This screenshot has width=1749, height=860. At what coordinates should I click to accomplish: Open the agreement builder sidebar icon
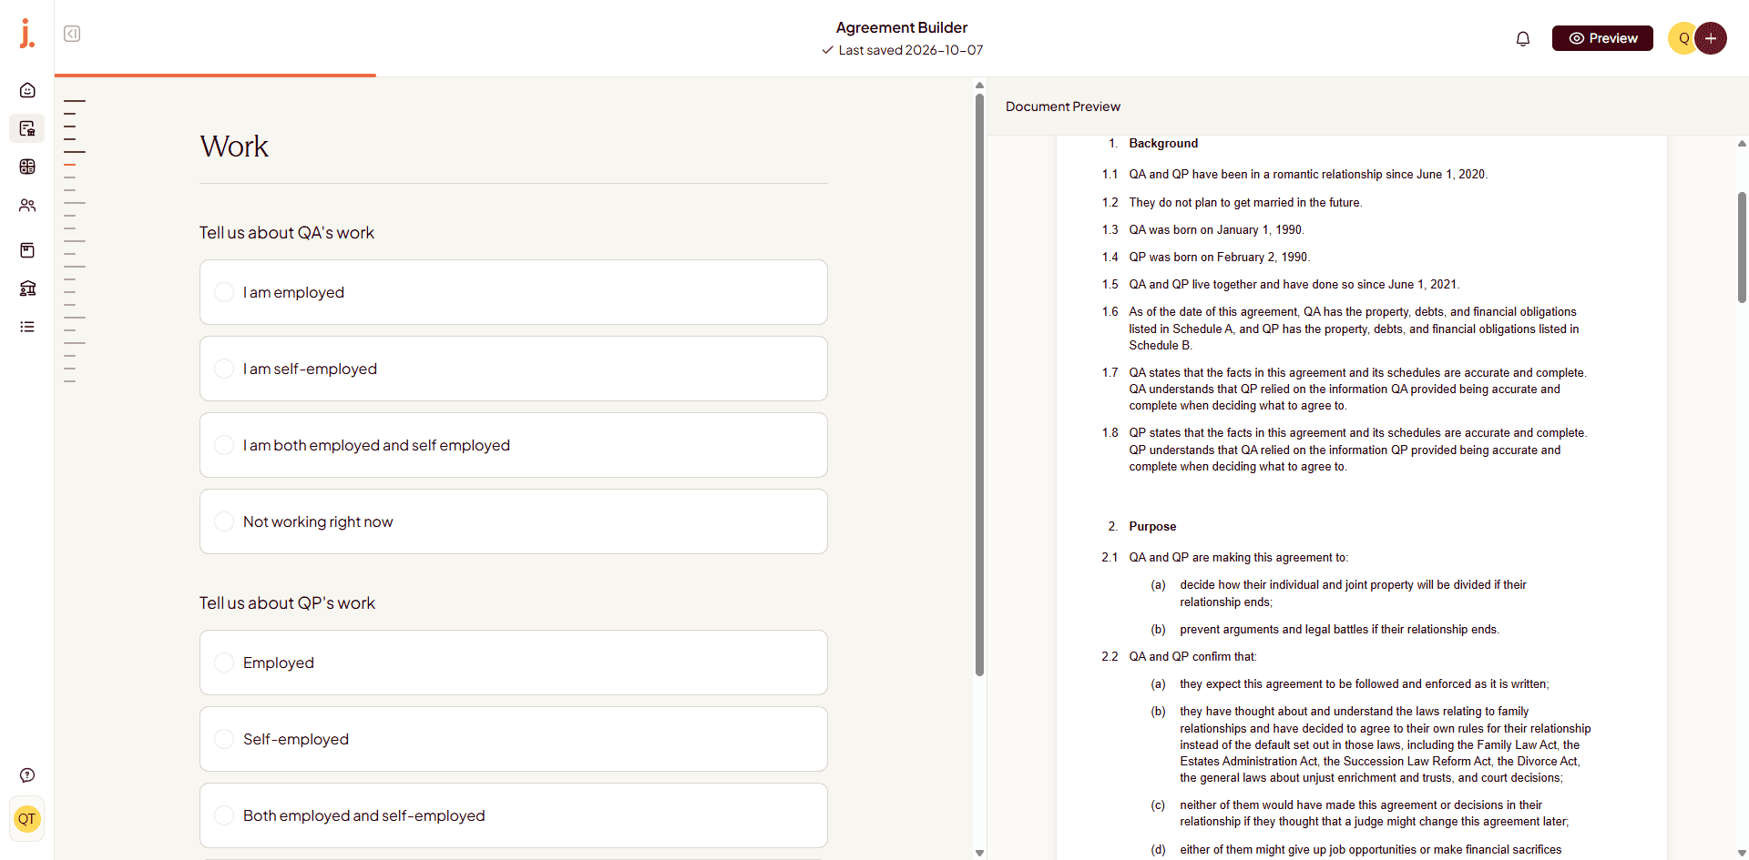(x=27, y=128)
